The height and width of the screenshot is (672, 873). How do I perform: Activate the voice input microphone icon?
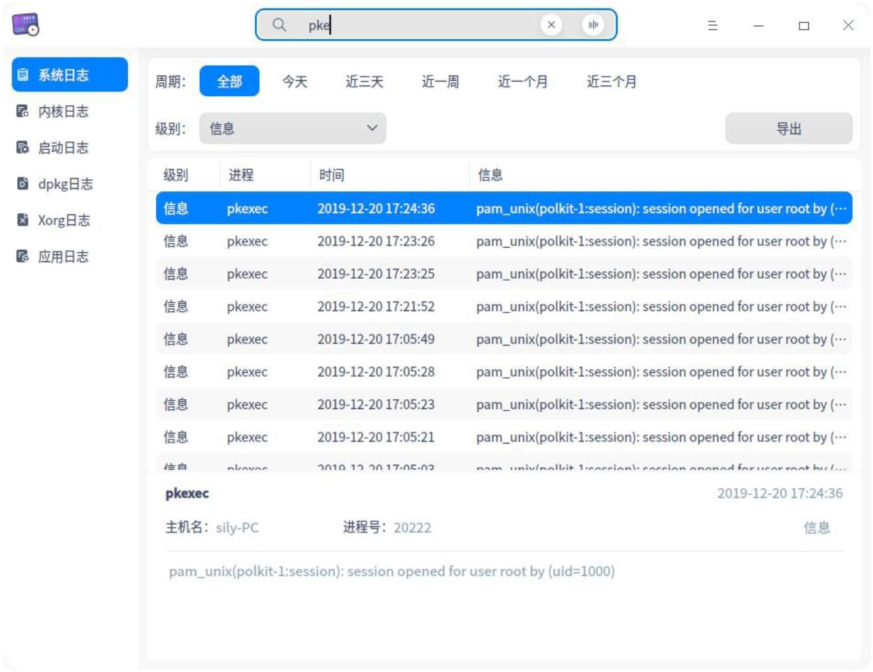pyautogui.click(x=593, y=24)
